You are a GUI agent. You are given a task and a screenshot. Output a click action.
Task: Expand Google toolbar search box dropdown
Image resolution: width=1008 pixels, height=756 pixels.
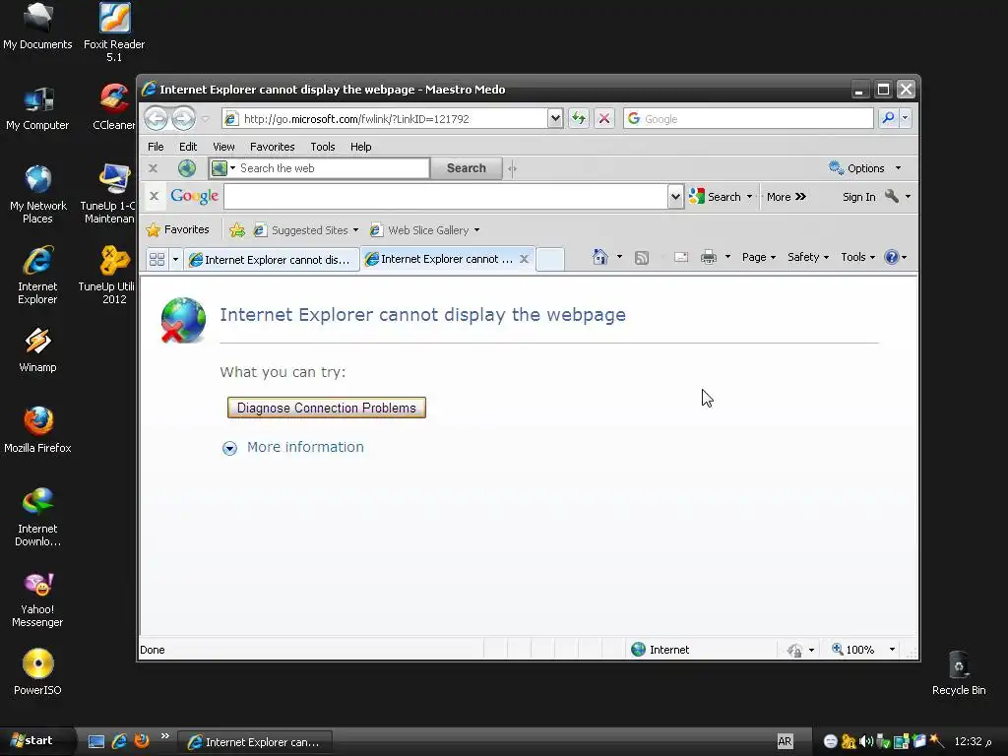tap(675, 196)
